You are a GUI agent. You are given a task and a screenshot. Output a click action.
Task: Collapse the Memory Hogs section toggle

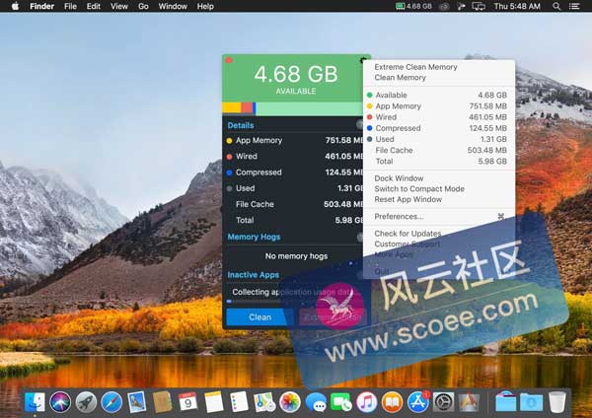[361, 238]
